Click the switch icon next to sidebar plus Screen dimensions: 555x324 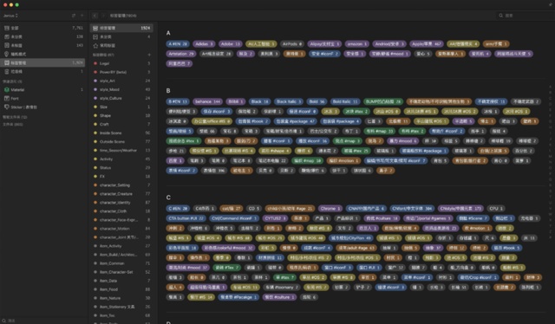click(74, 16)
